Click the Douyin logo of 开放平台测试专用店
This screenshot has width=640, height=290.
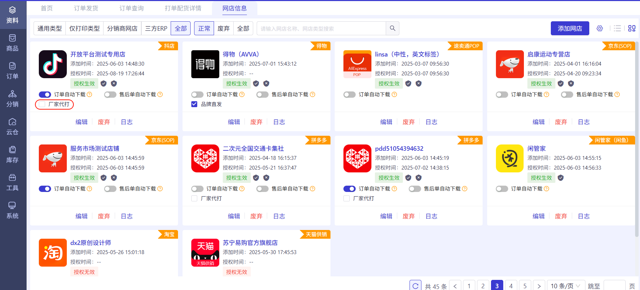coord(53,64)
